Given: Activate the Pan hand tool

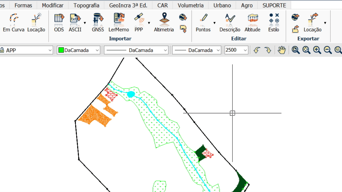Looking at the screenshot, I should pyautogui.click(x=282, y=50).
